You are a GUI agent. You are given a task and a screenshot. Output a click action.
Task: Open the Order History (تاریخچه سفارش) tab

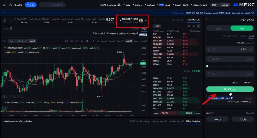coord(176,121)
